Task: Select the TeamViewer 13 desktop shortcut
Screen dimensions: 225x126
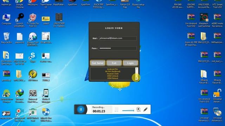Action: (x=46, y=4)
